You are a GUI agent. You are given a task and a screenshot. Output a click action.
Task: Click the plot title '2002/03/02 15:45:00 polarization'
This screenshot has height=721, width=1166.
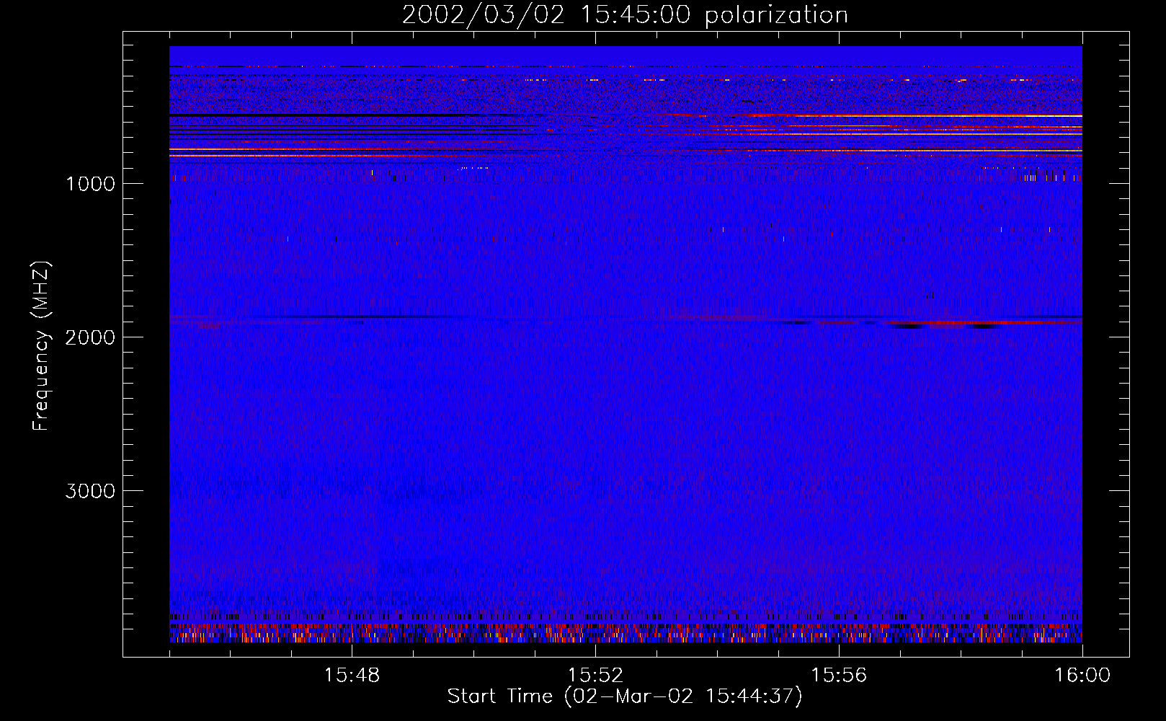(x=625, y=15)
